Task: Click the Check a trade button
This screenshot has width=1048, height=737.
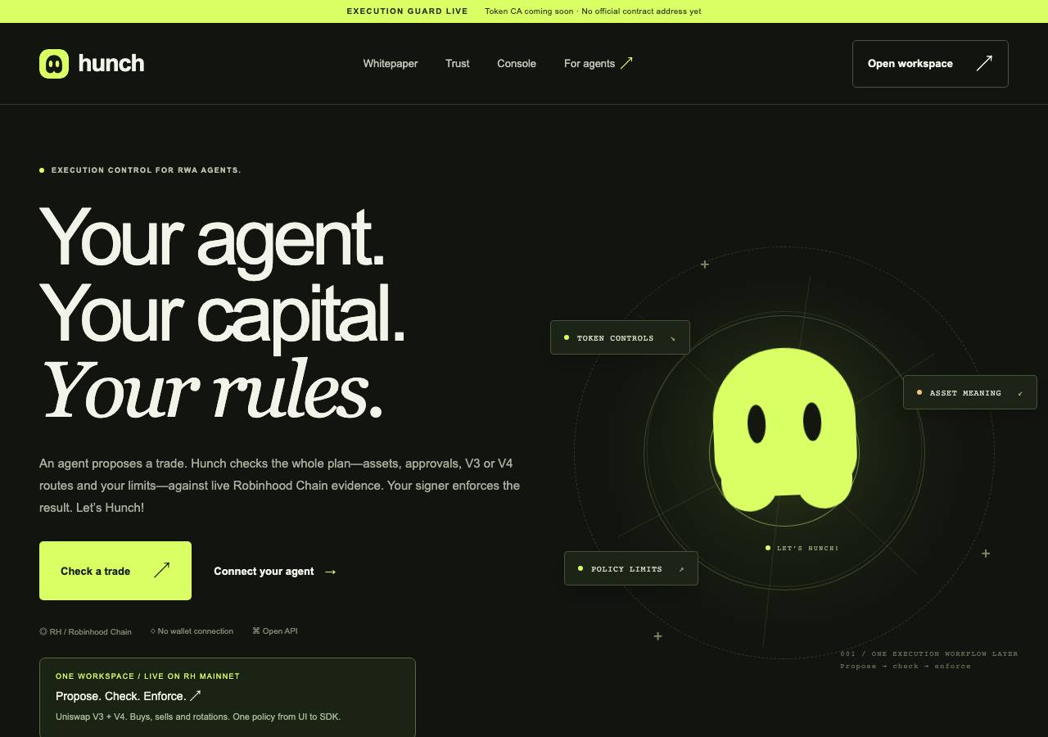Action: click(x=115, y=571)
